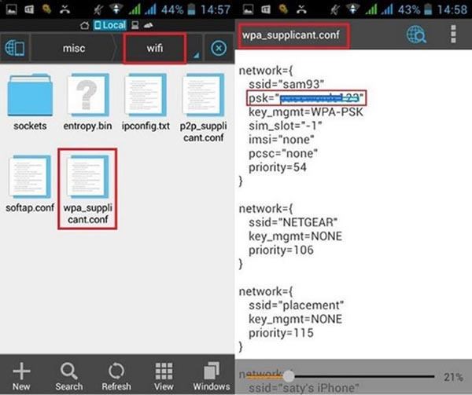472x395 pixels.
Task: Open the globe-and-phone fast access menu icon
Action: click(x=15, y=48)
